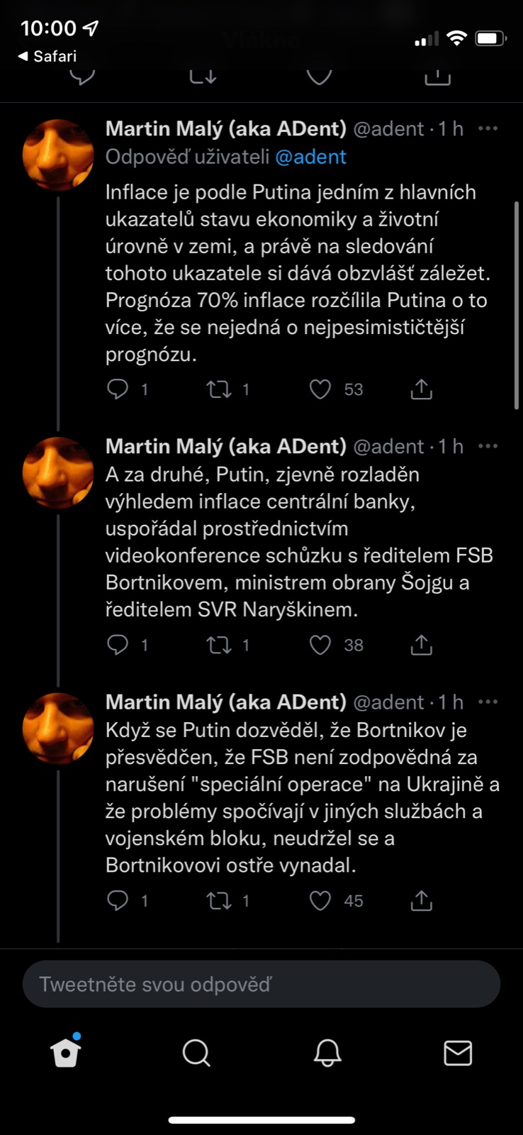The image size is (523, 1135).
Task: Toggle like on the 38-likes tweet
Action: [x=320, y=645]
